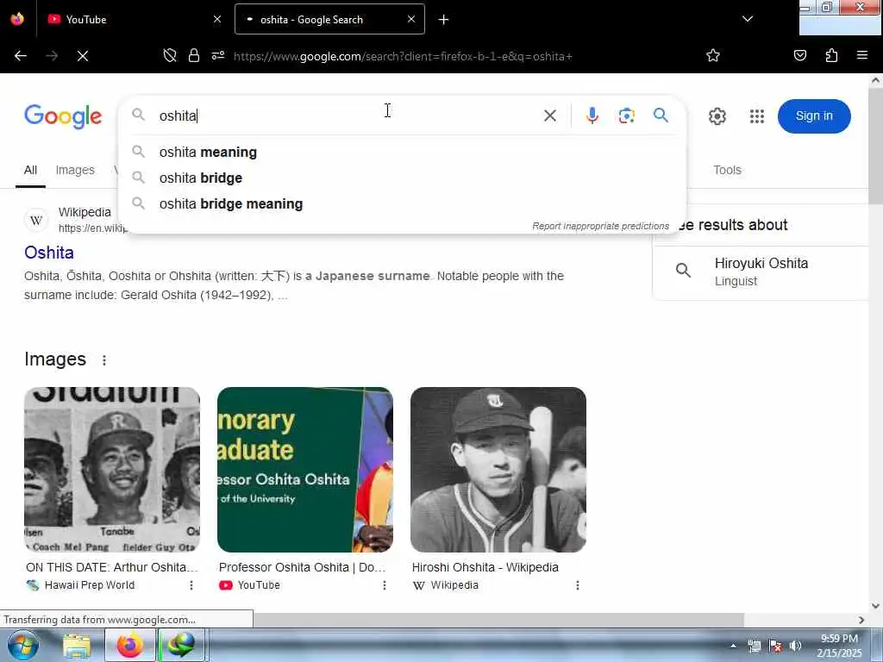
Task: Go back to the previous page
Action: pyautogui.click(x=21, y=56)
